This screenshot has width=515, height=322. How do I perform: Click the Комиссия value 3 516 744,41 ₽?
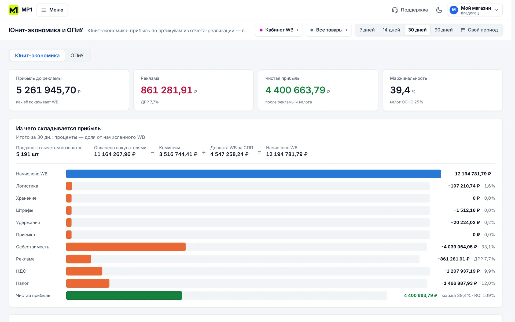coord(178,154)
